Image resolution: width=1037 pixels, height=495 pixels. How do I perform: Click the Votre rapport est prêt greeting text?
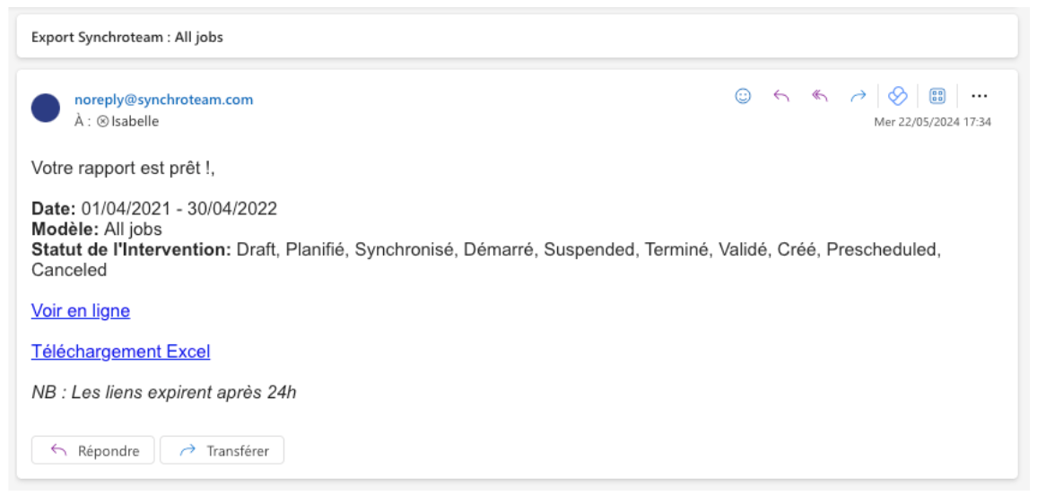(123, 169)
